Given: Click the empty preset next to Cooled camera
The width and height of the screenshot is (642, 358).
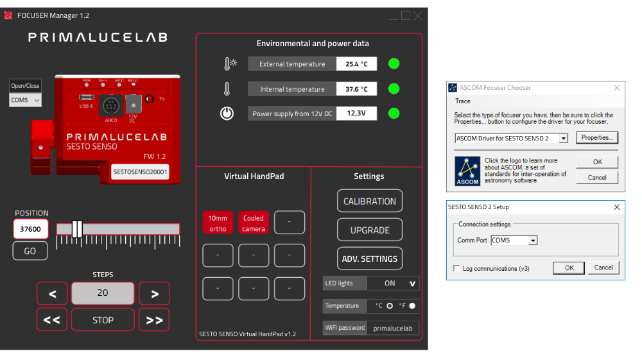Looking at the screenshot, I should pyautogui.click(x=290, y=223).
